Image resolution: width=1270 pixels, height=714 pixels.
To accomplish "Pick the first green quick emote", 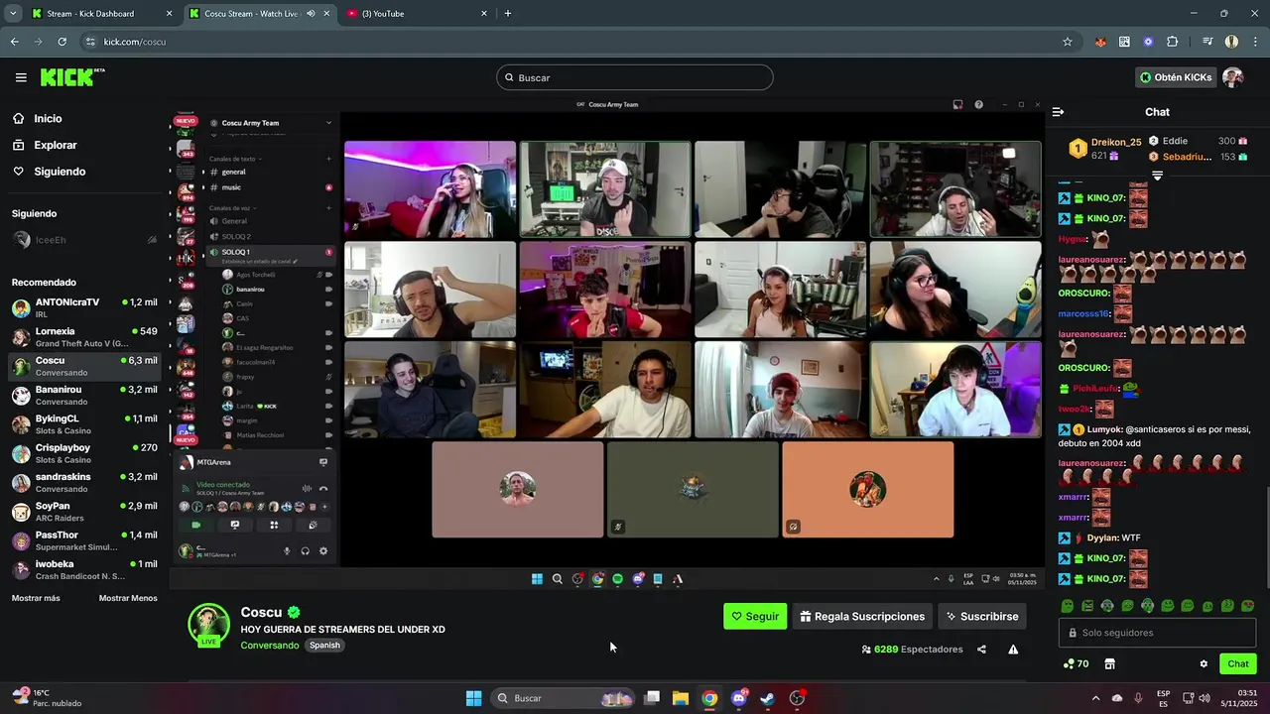I will 1068,606.
